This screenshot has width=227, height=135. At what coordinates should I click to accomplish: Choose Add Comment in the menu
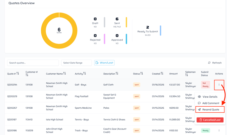(x=210, y=103)
